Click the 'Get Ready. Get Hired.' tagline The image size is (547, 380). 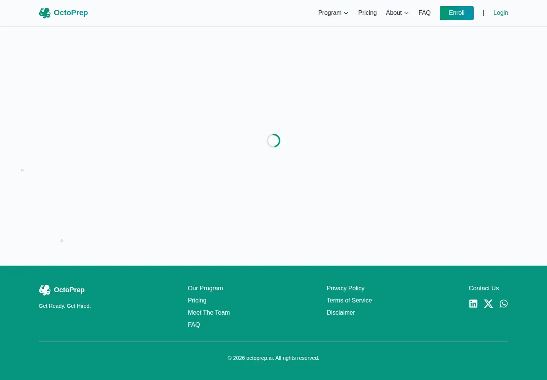coord(65,306)
